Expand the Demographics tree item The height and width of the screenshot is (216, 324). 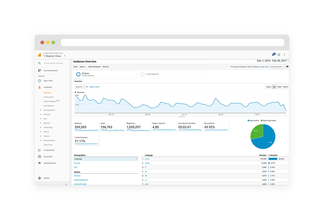tap(41, 110)
